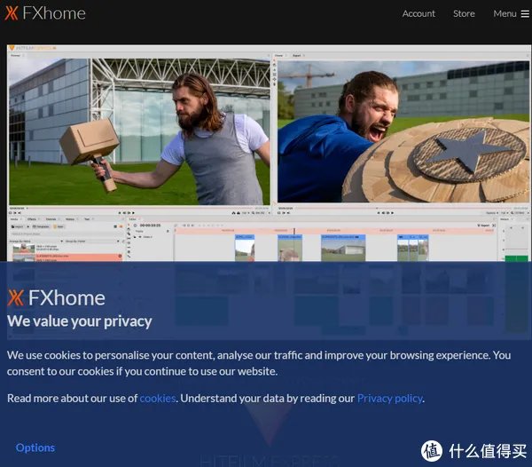Image resolution: width=532 pixels, height=467 pixels.
Task: Open the cookies information link
Action: tap(157, 398)
